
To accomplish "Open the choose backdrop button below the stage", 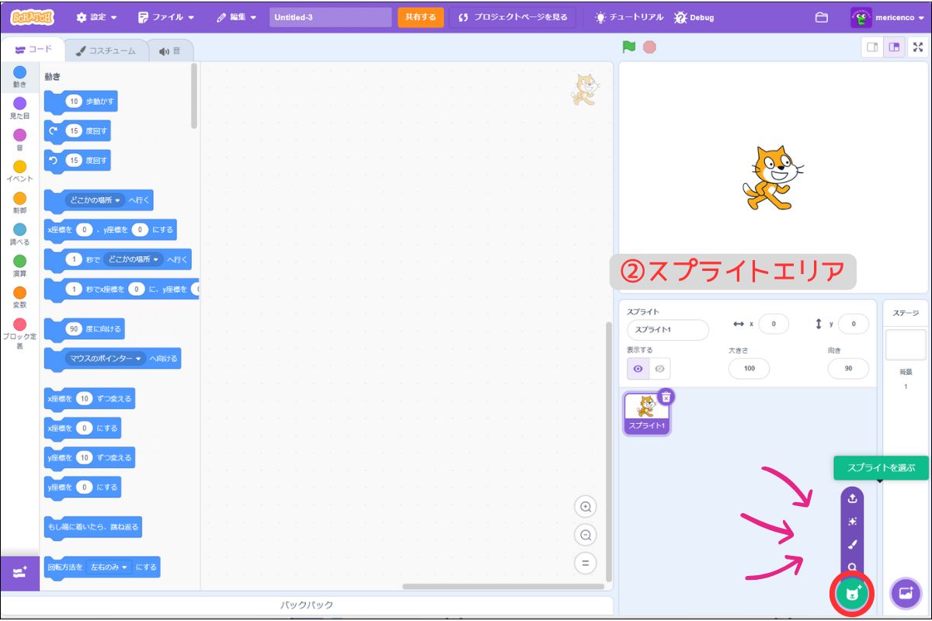I will pos(904,593).
